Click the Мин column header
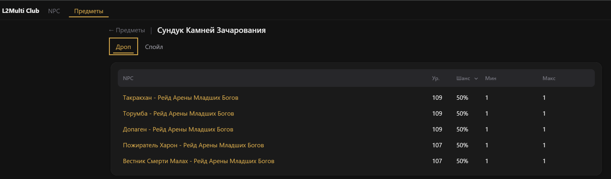The image size is (611, 179). [x=491, y=78]
